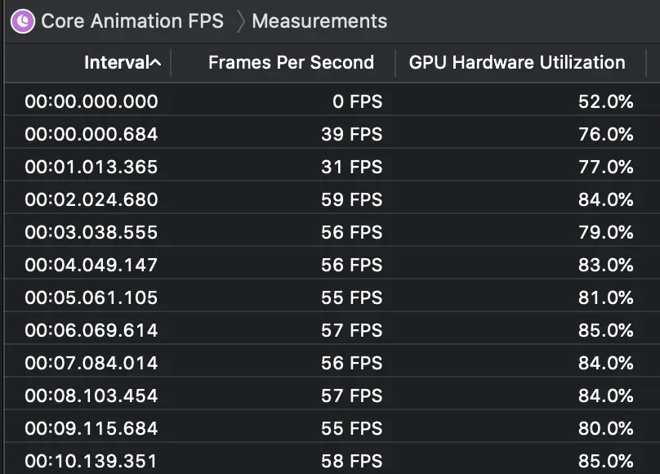Select the row at interval 00:00.000.000
The height and width of the screenshot is (474, 660).
point(91,101)
